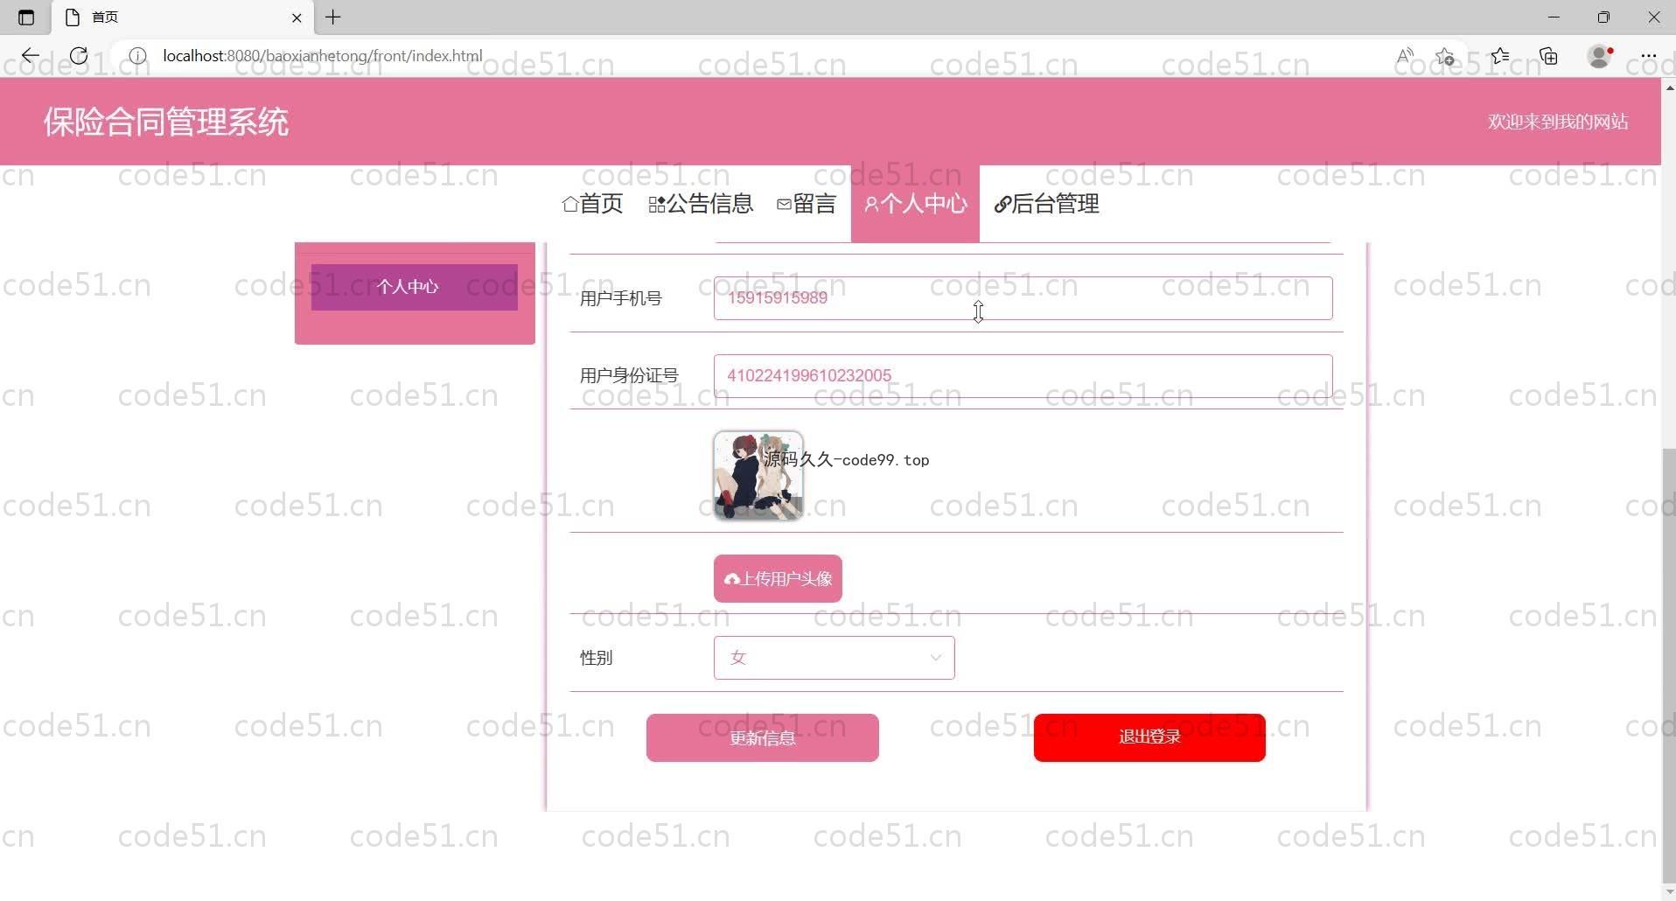The width and height of the screenshot is (1676, 901).
Task: Open browser settings and more menu
Action: pyautogui.click(x=1649, y=56)
